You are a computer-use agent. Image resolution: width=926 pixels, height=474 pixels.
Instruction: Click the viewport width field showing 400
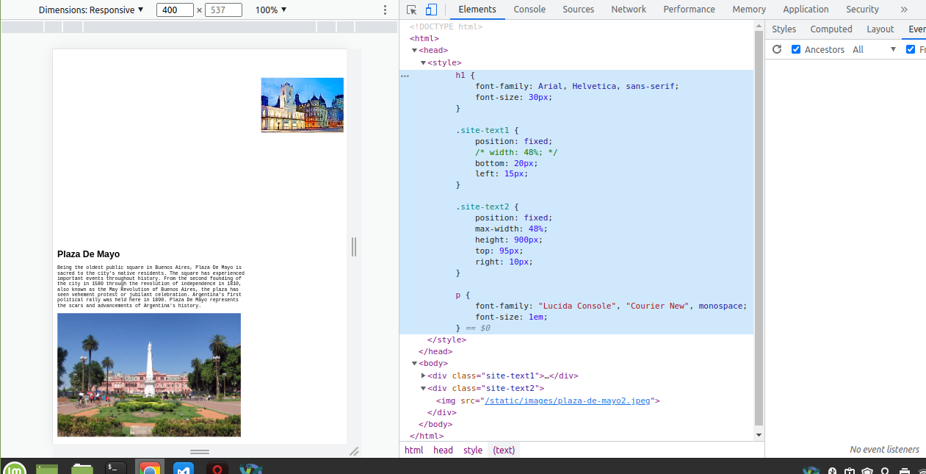(x=175, y=10)
